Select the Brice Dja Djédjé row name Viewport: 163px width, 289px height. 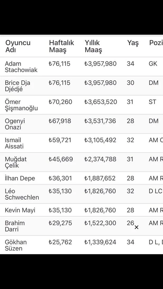pyautogui.click(x=17, y=86)
